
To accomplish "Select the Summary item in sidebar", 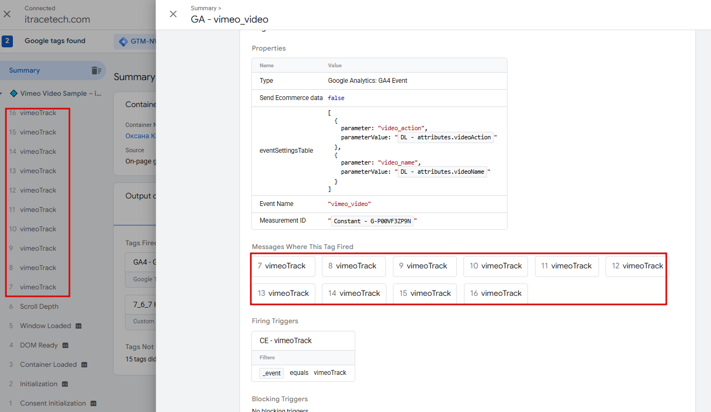I will (24, 70).
